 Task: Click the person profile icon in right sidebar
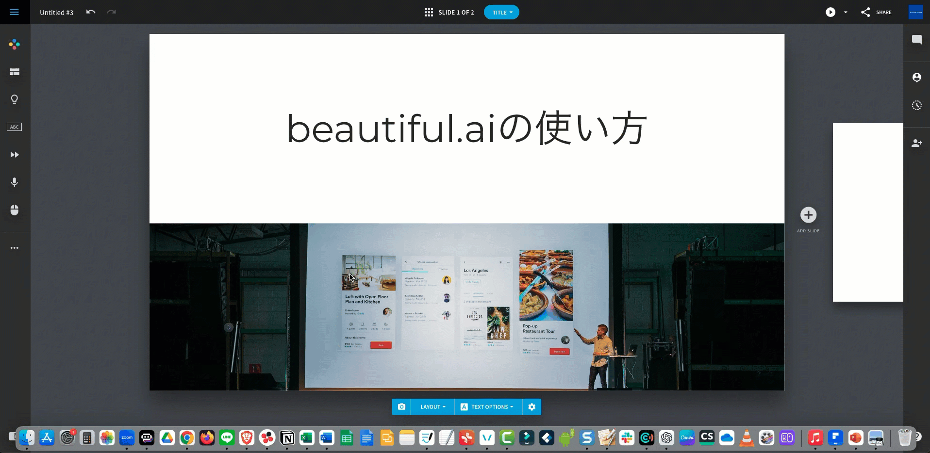click(916, 78)
